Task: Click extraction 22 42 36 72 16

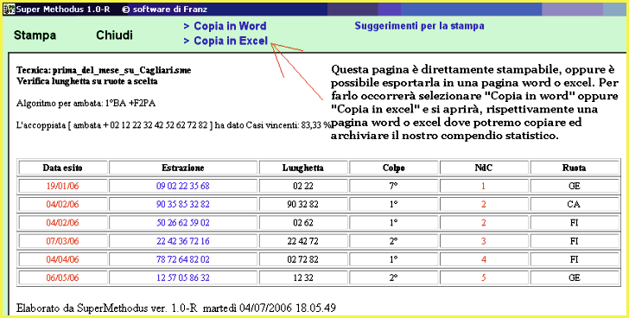Action: [183, 241]
